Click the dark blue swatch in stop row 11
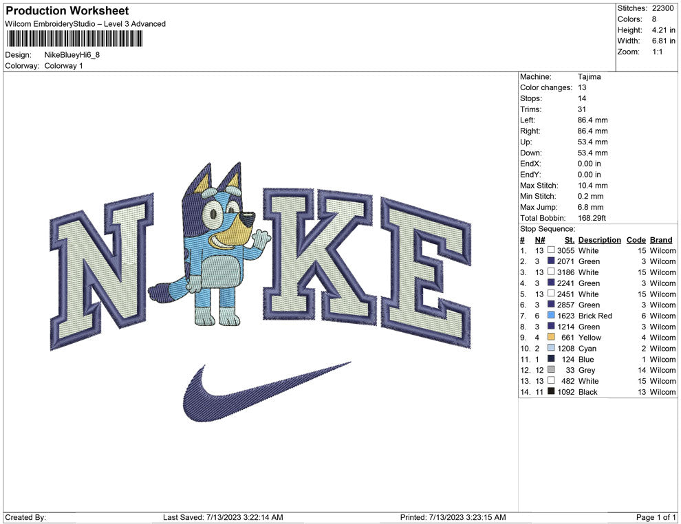Image resolution: width=681 pixels, height=524 pixels. [551, 358]
